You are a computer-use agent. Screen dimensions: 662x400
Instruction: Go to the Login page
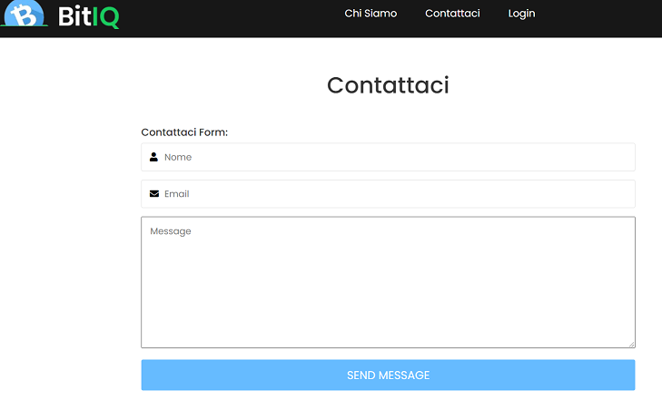(x=521, y=14)
